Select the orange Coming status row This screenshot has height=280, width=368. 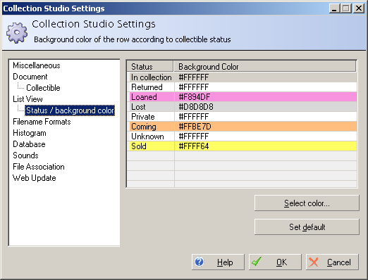242,127
